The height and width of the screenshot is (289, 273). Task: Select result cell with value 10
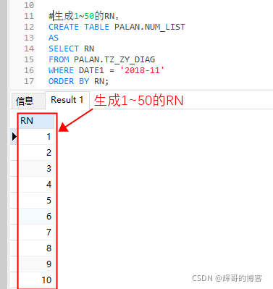click(36, 280)
